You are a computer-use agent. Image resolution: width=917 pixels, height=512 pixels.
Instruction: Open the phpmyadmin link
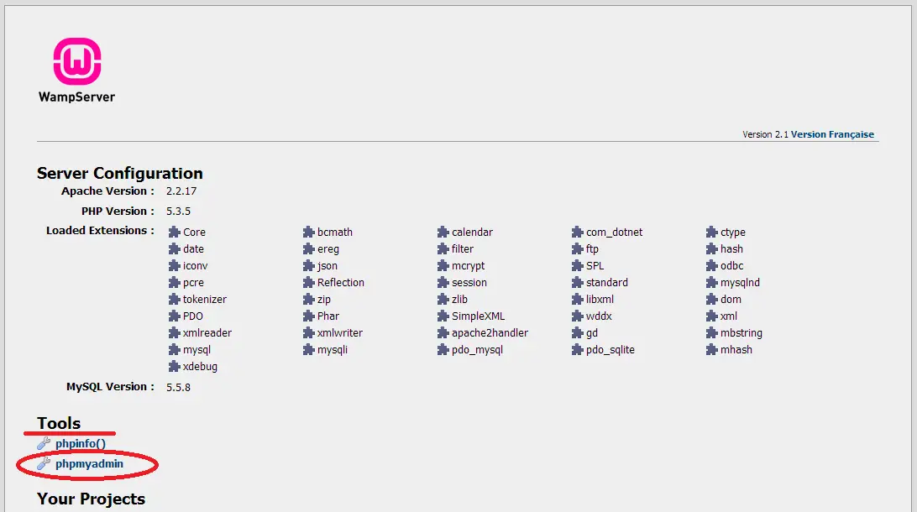pos(90,464)
